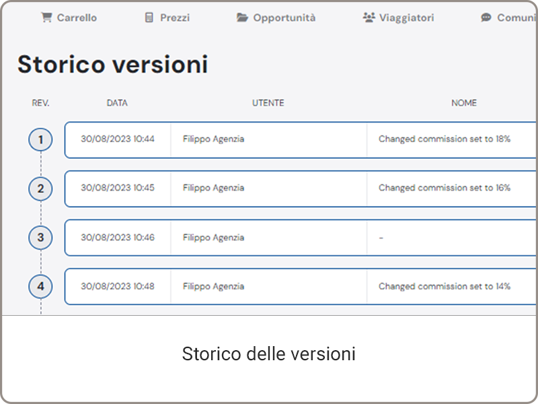Viewport: 538px width, 404px height.
Task: Select revision 3 circle marker
Action: (x=40, y=238)
